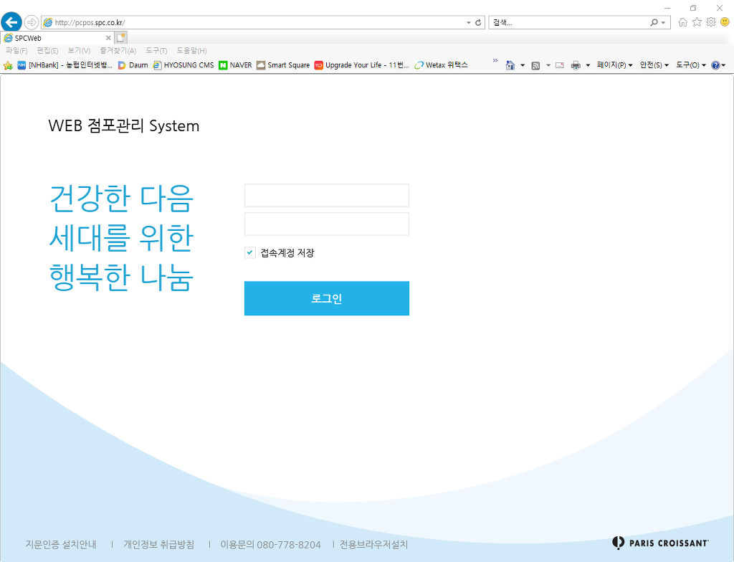
Task: Open the 파일(F) menu
Action: pos(16,51)
